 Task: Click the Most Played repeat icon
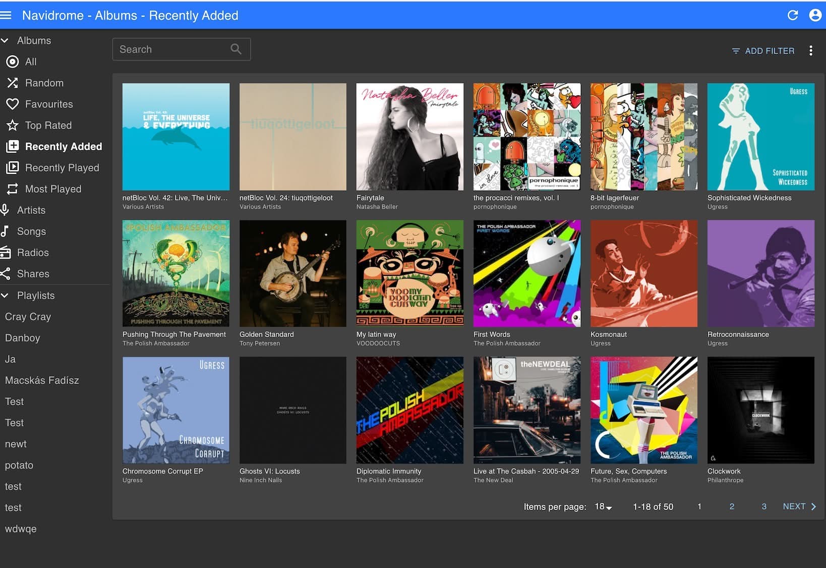point(12,189)
